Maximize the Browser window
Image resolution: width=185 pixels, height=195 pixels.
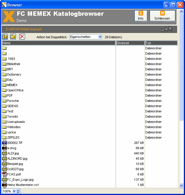pyautogui.click(x=173, y=5)
